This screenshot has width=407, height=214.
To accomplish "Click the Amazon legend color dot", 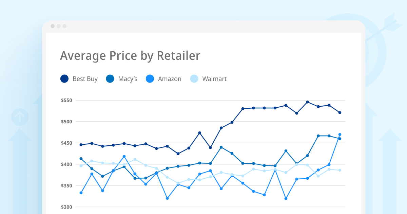I will pyautogui.click(x=150, y=79).
